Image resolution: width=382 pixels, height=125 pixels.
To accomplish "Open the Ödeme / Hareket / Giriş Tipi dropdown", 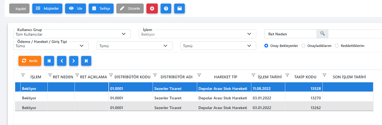I will [51, 46].
